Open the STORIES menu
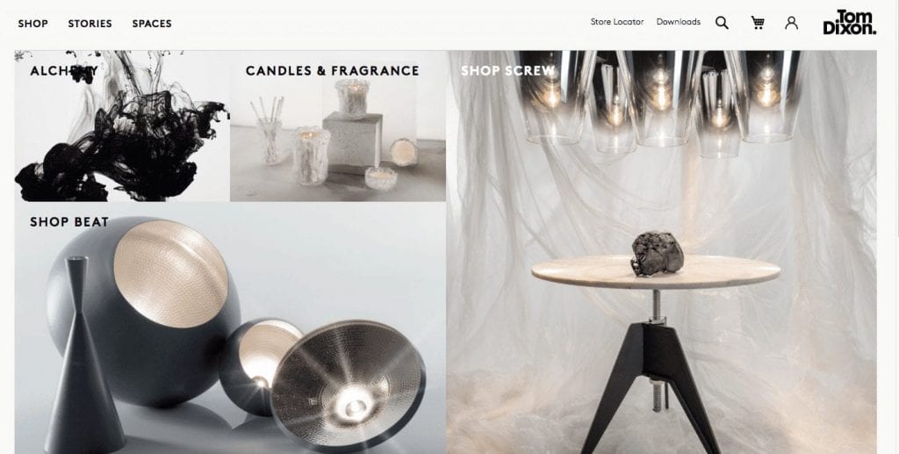899x454 pixels. (90, 24)
